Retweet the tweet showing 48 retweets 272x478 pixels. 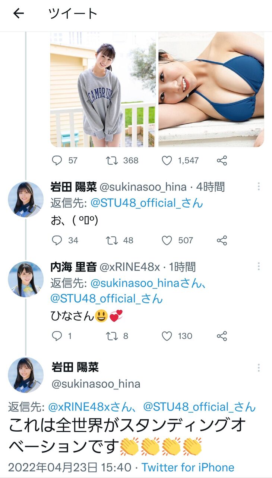[112, 240]
